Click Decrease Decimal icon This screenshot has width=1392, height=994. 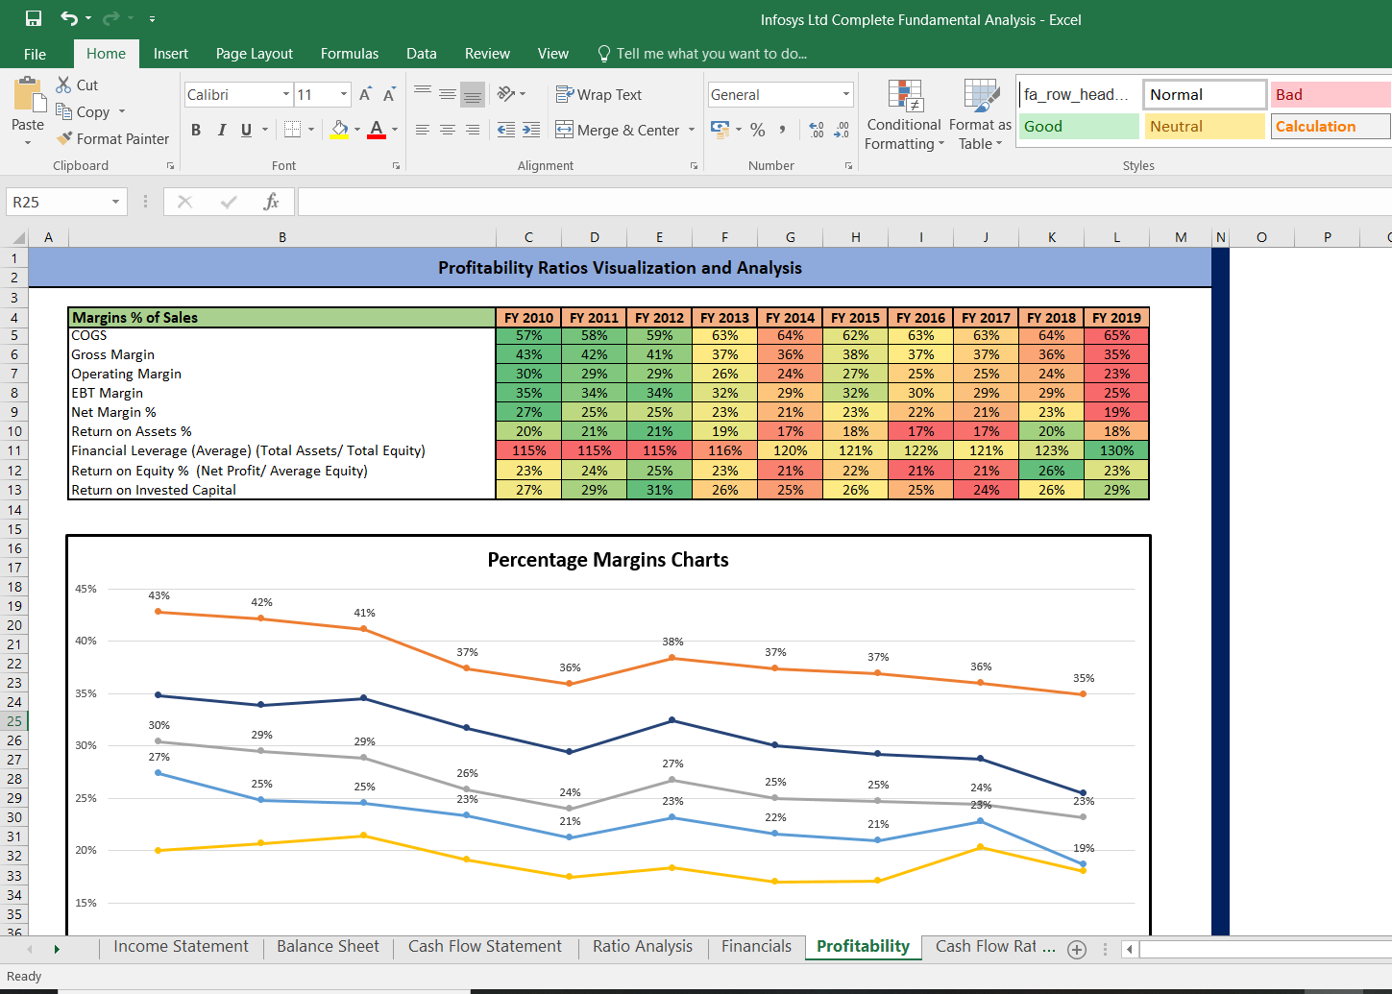tap(842, 130)
